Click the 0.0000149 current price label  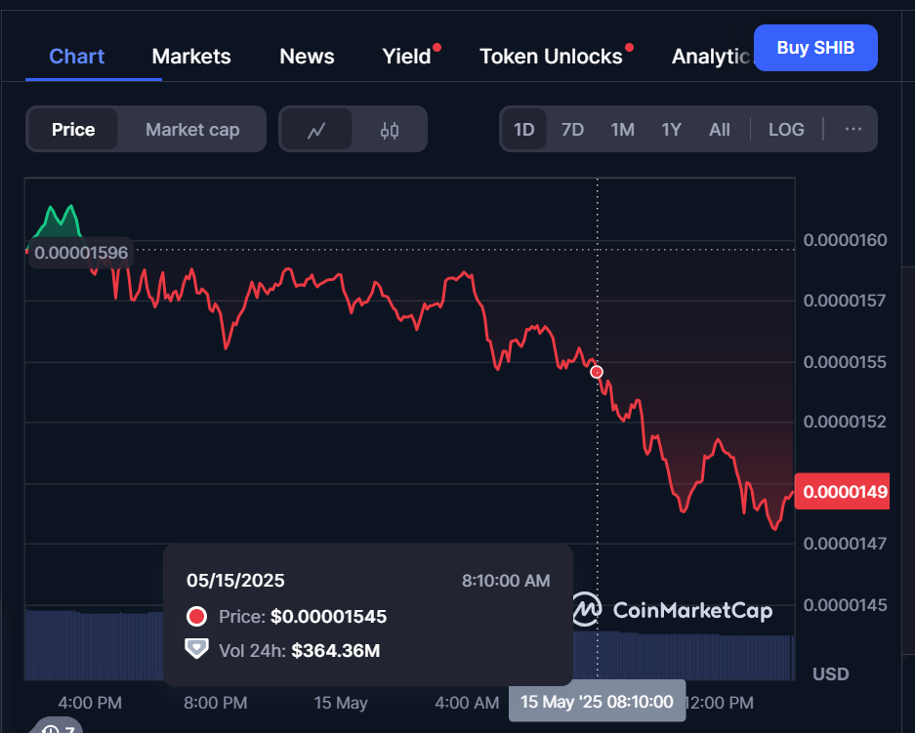[842, 492]
